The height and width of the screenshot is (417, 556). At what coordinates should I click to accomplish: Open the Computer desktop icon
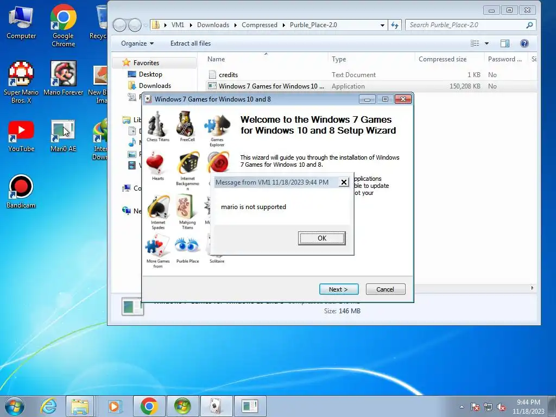(21, 22)
